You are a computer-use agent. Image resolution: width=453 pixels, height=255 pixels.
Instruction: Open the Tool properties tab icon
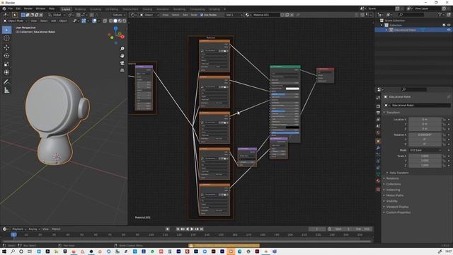pyautogui.click(x=378, y=98)
